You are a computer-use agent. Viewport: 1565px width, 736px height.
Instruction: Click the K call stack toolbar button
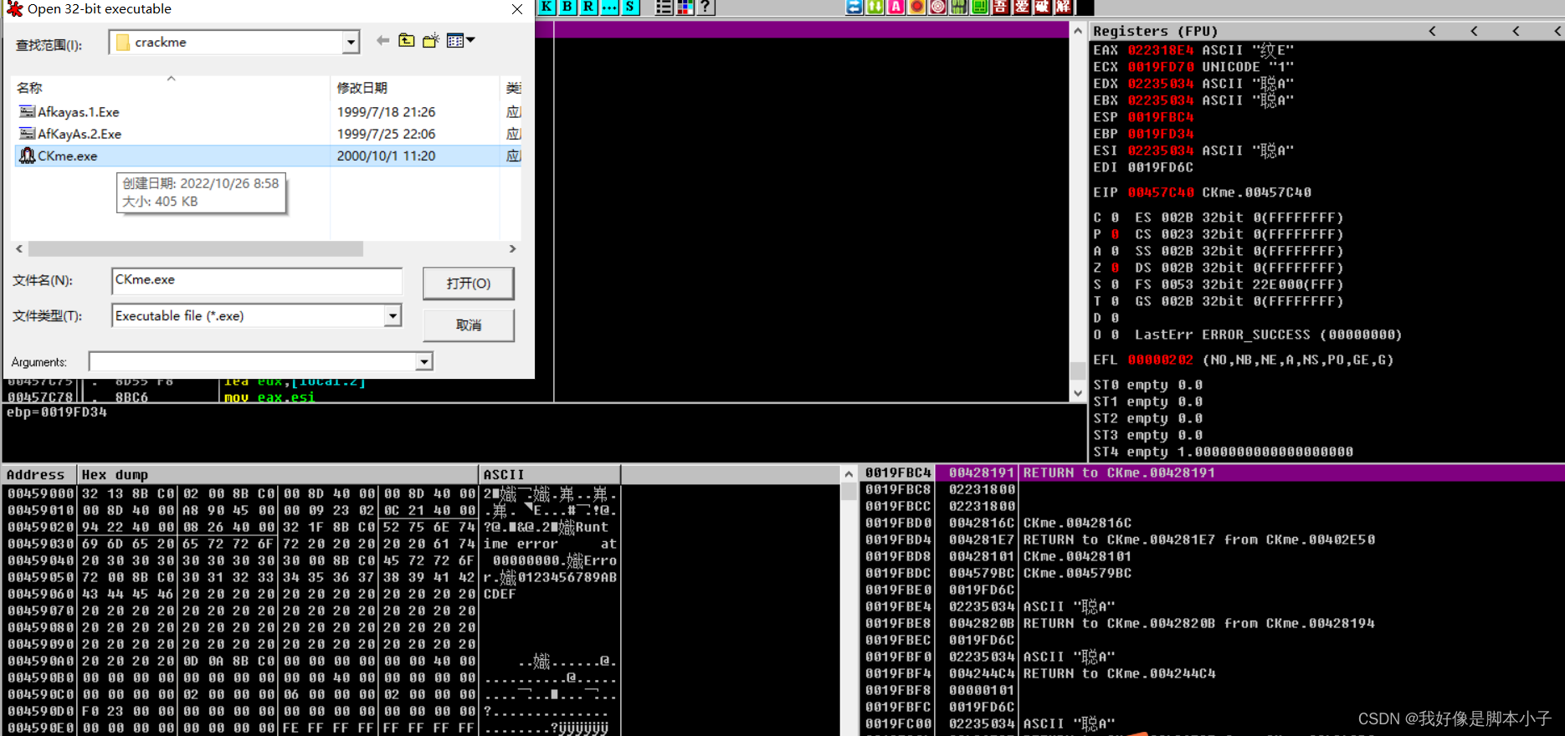(x=546, y=7)
